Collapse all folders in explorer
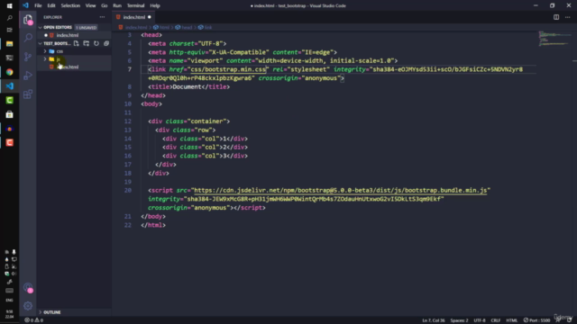Image resolution: width=577 pixels, height=324 pixels. pos(106,43)
